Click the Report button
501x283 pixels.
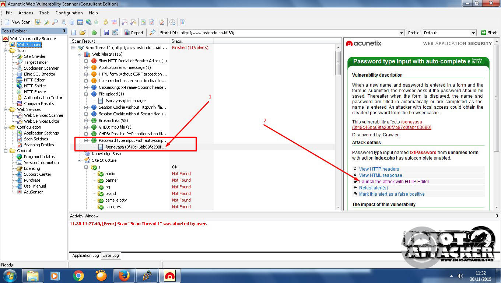coord(134,33)
